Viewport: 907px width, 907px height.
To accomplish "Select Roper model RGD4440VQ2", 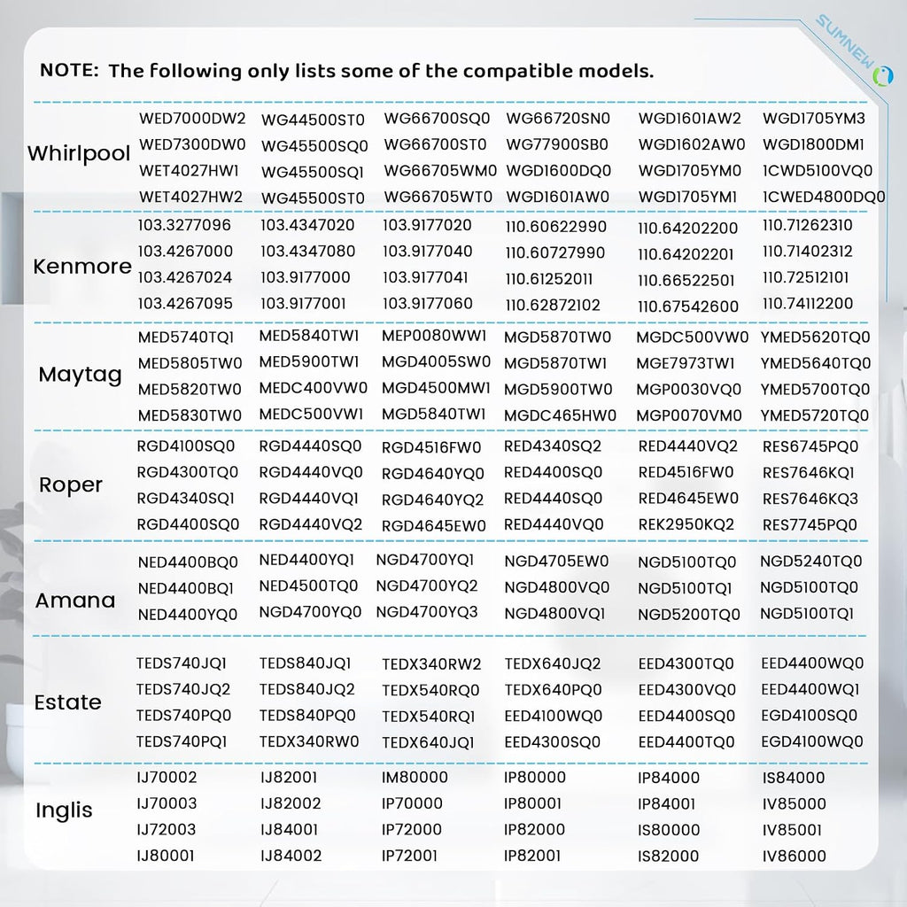I will click(311, 524).
